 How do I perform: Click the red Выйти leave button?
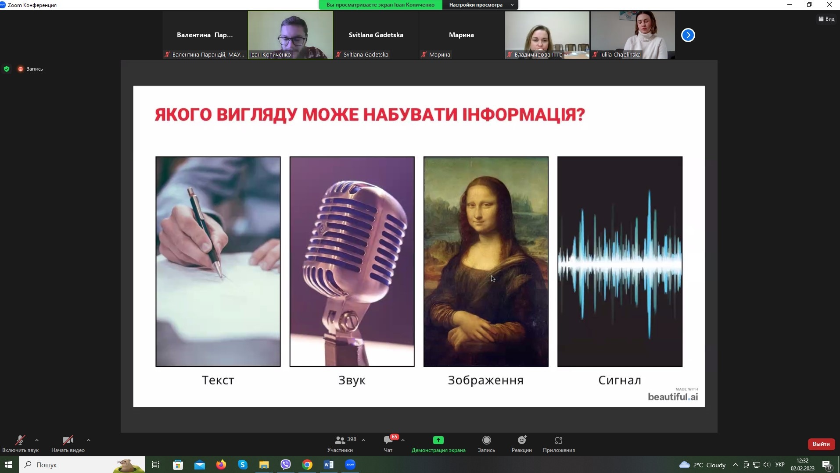[x=821, y=444]
